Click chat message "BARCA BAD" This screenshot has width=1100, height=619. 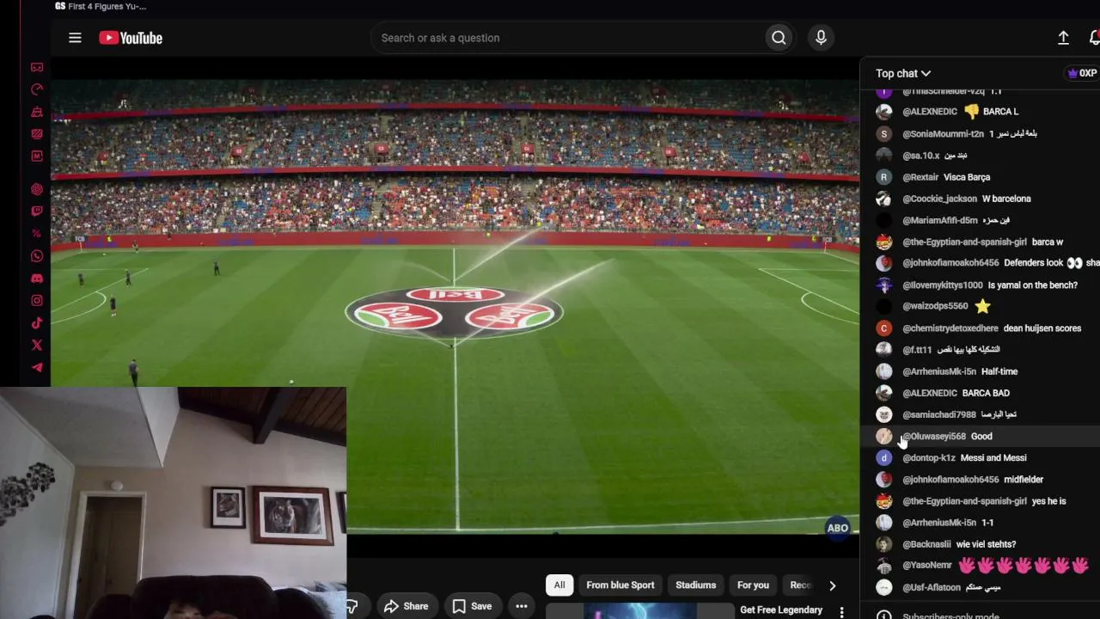click(x=986, y=393)
